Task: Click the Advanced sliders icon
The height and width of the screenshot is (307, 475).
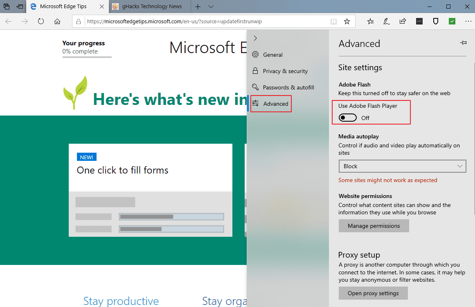Action: pos(255,103)
